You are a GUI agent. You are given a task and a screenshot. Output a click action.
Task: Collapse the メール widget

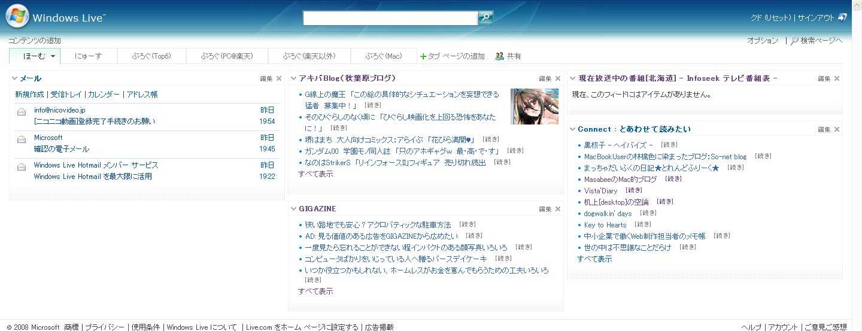tap(14, 78)
